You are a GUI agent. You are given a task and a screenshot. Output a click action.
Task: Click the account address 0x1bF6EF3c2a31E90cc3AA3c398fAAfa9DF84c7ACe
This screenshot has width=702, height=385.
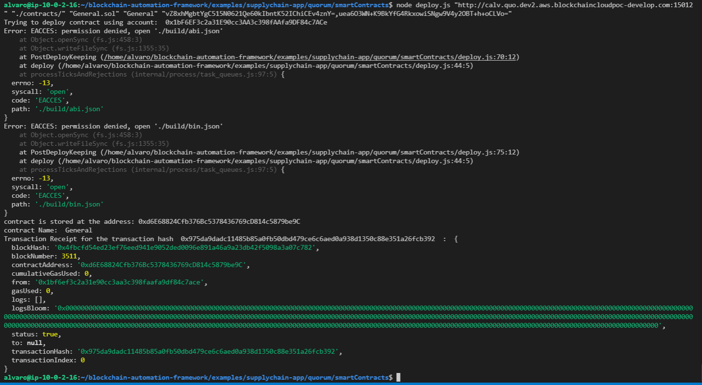(246, 22)
